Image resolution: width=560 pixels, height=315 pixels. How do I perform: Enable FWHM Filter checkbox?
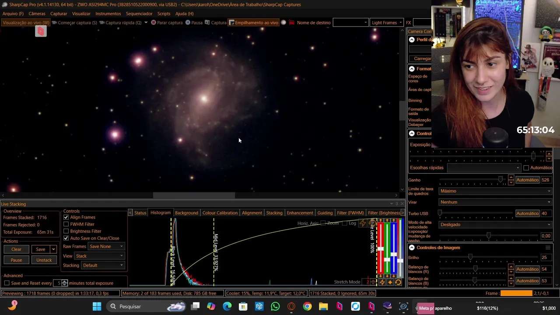pyautogui.click(x=66, y=224)
